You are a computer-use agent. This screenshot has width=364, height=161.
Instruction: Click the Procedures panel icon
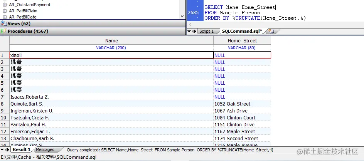[4, 31]
